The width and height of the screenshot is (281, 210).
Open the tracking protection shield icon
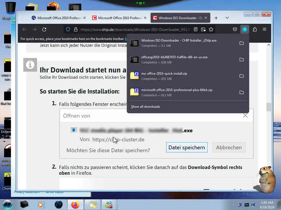(68, 29)
